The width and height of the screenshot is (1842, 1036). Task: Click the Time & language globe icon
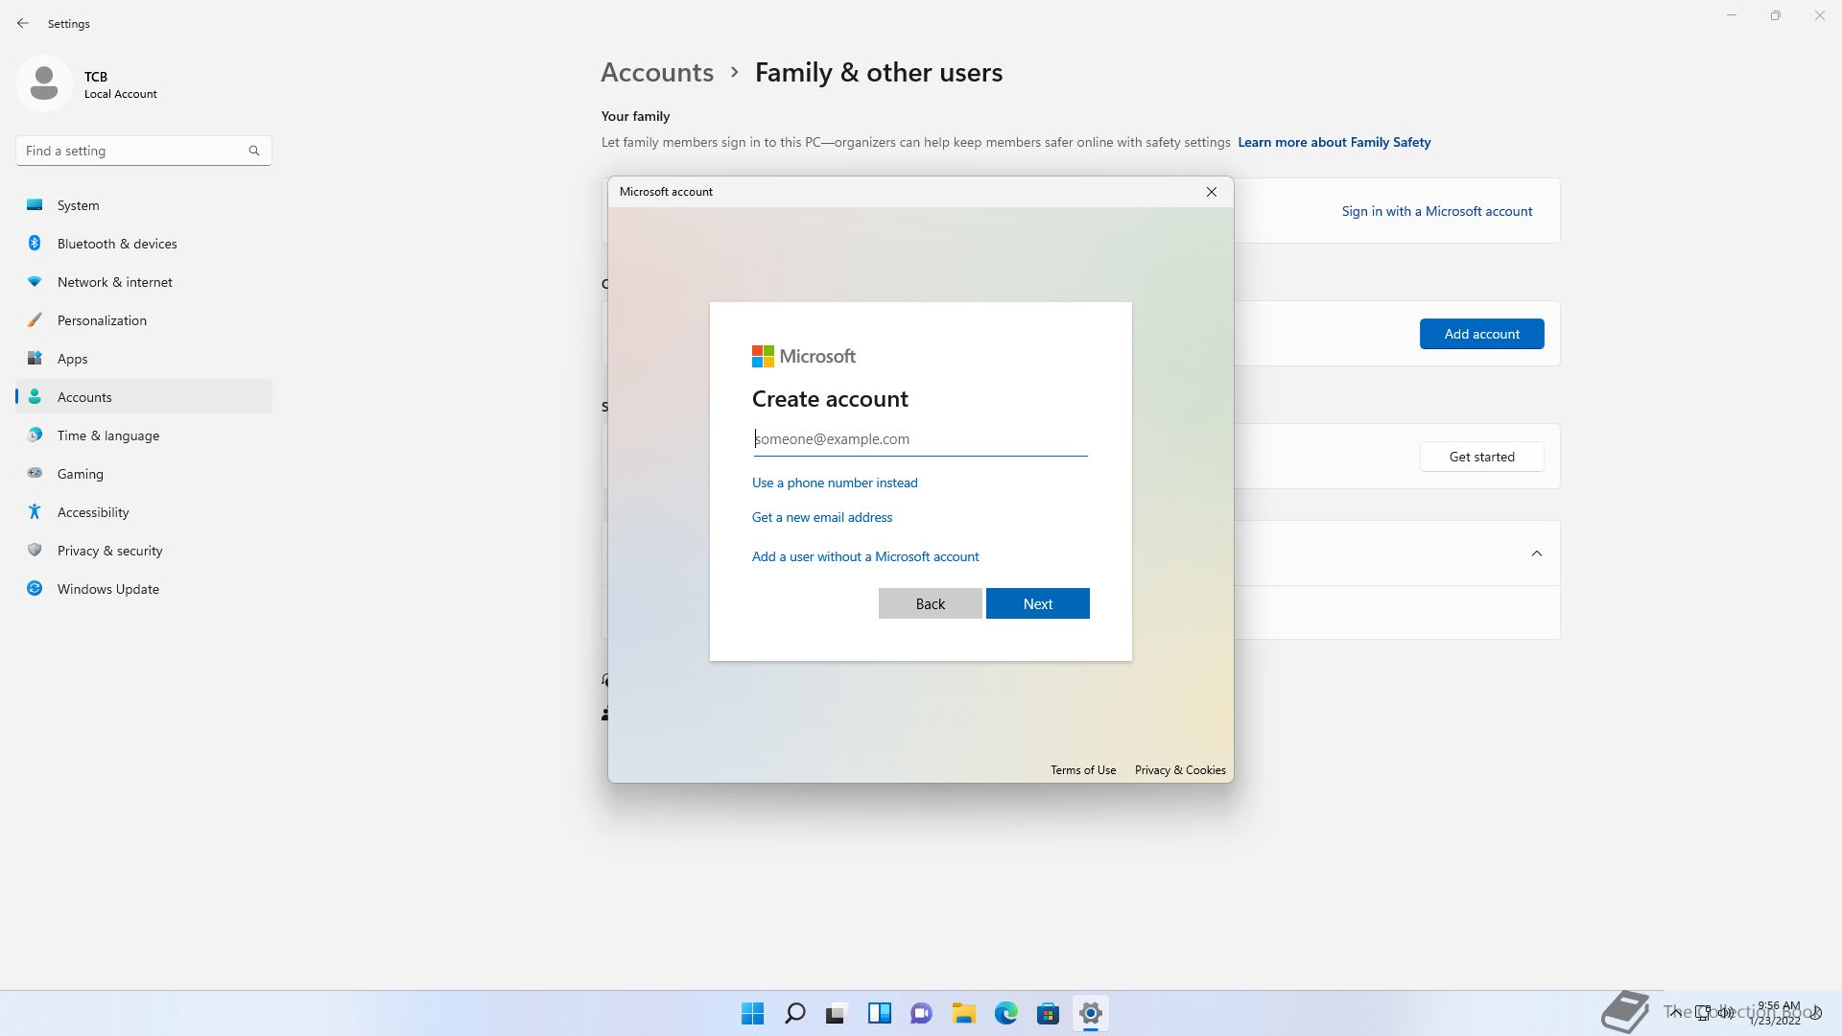coord(35,435)
